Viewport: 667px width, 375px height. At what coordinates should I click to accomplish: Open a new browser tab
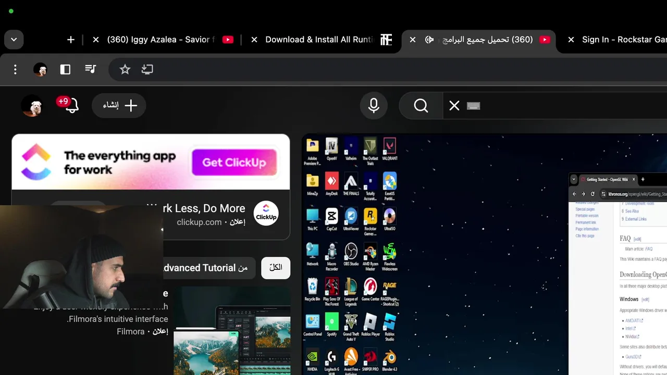coord(71,40)
